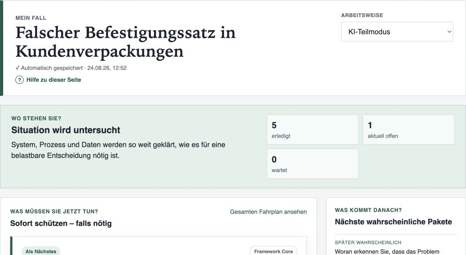Select the erledigt counter tile showing 5
This screenshot has width=466, height=255.
click(x=312, y=130)
